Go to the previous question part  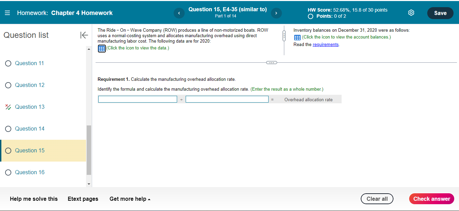tap(179, 13)
